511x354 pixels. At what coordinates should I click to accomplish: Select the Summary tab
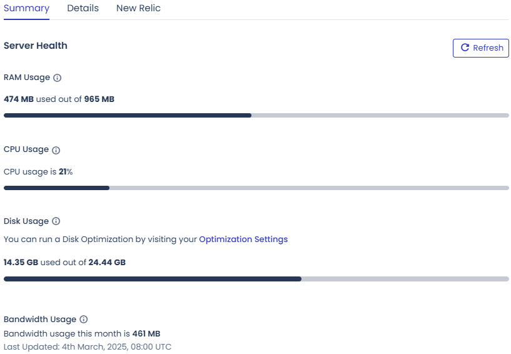click(26, 8)
